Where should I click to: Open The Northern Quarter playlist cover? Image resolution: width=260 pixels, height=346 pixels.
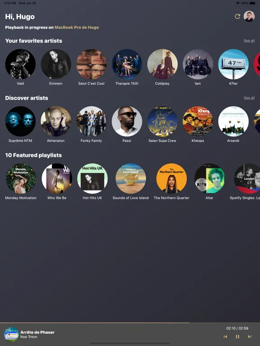(172, 178)
